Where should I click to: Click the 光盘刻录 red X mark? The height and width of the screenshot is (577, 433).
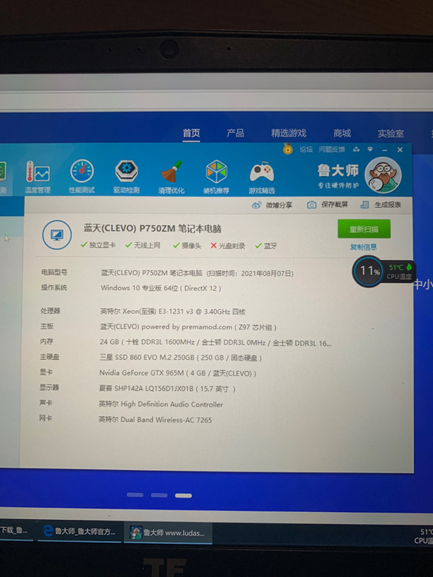213,246
